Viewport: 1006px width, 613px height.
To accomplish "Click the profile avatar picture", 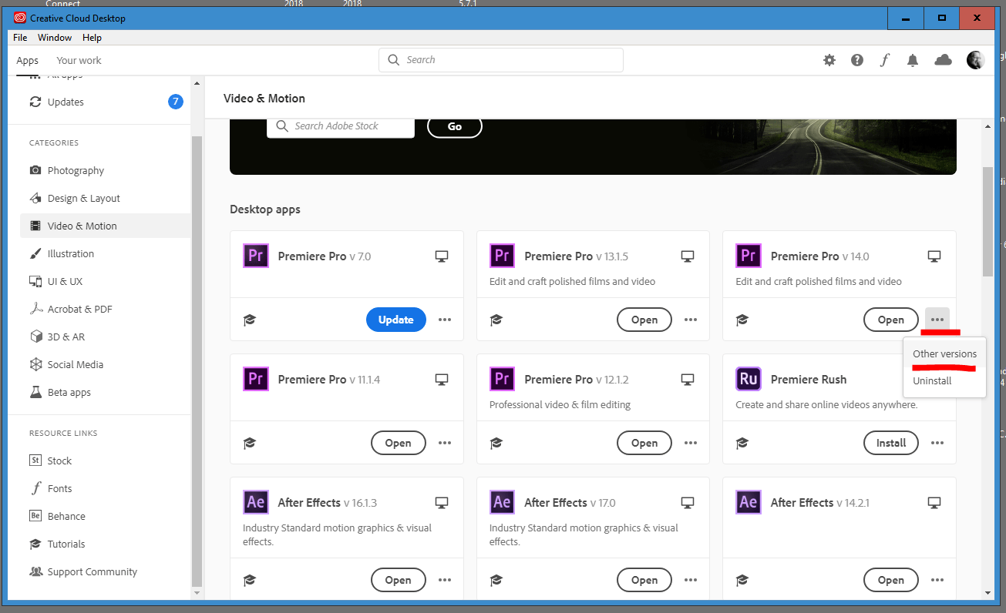I will point(975,59).
